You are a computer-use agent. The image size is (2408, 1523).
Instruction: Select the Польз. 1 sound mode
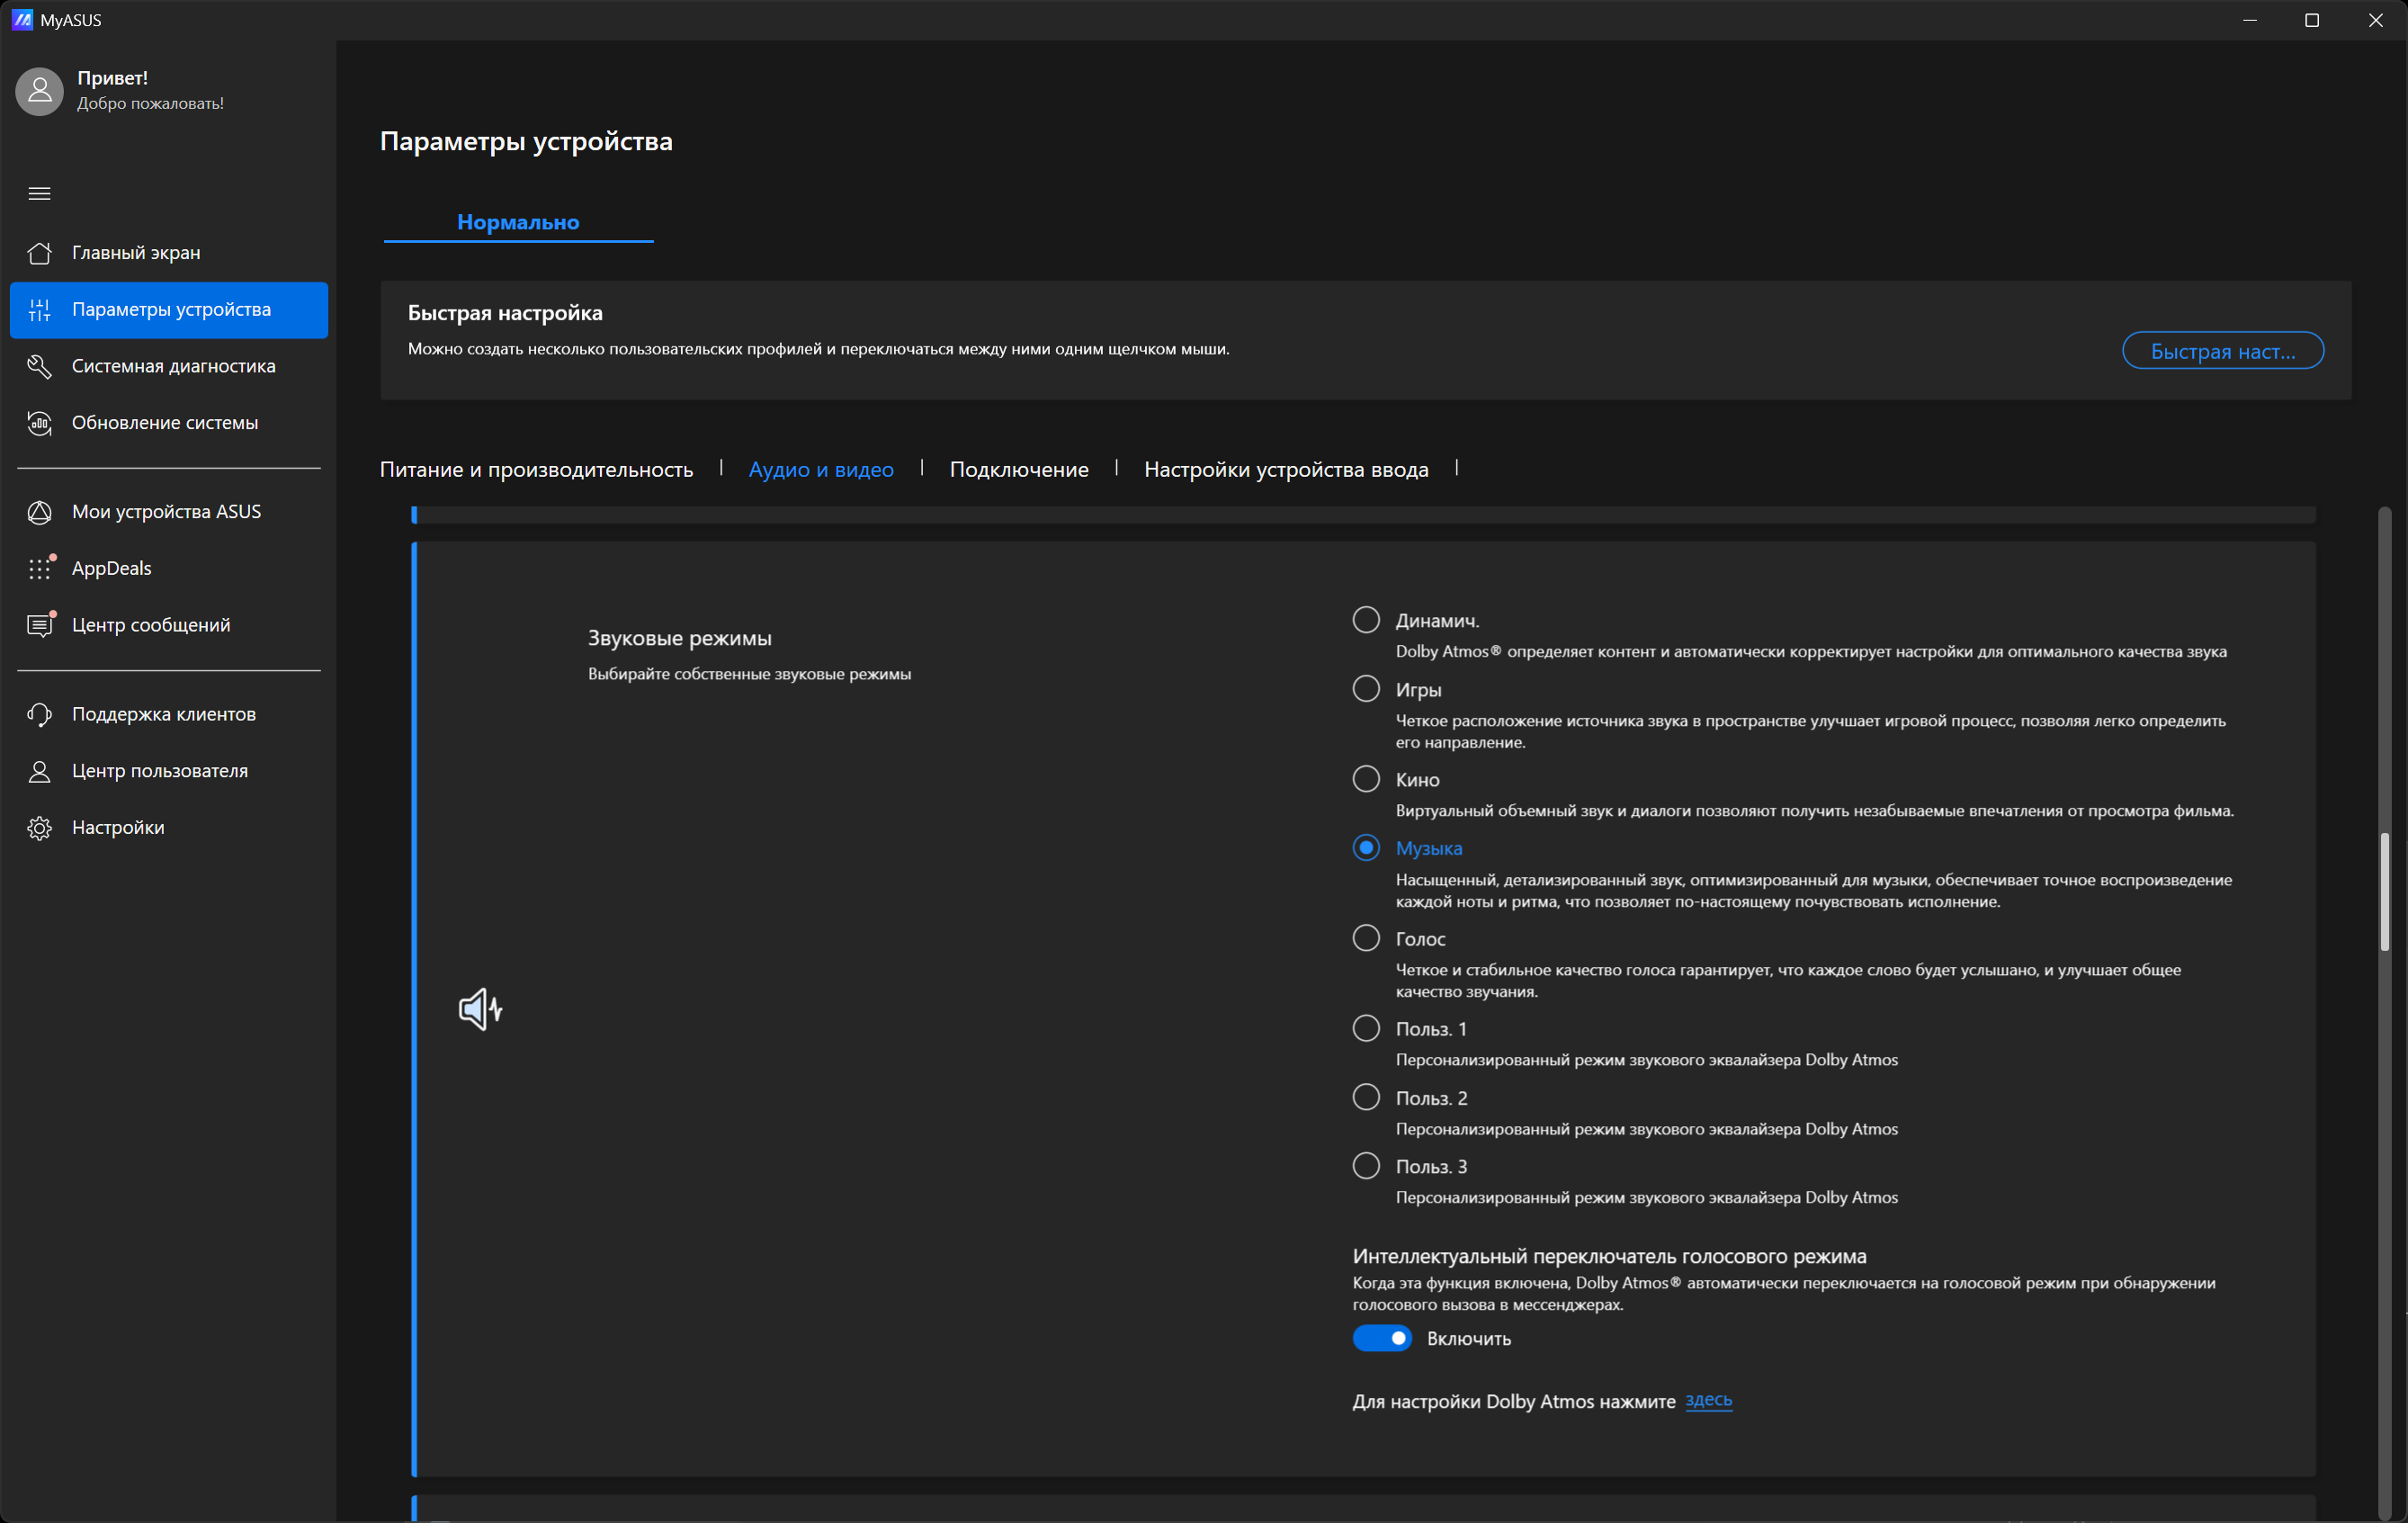[1366, 1028]
